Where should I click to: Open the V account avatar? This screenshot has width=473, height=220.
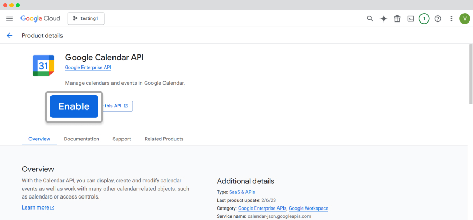tap(465, 19)
